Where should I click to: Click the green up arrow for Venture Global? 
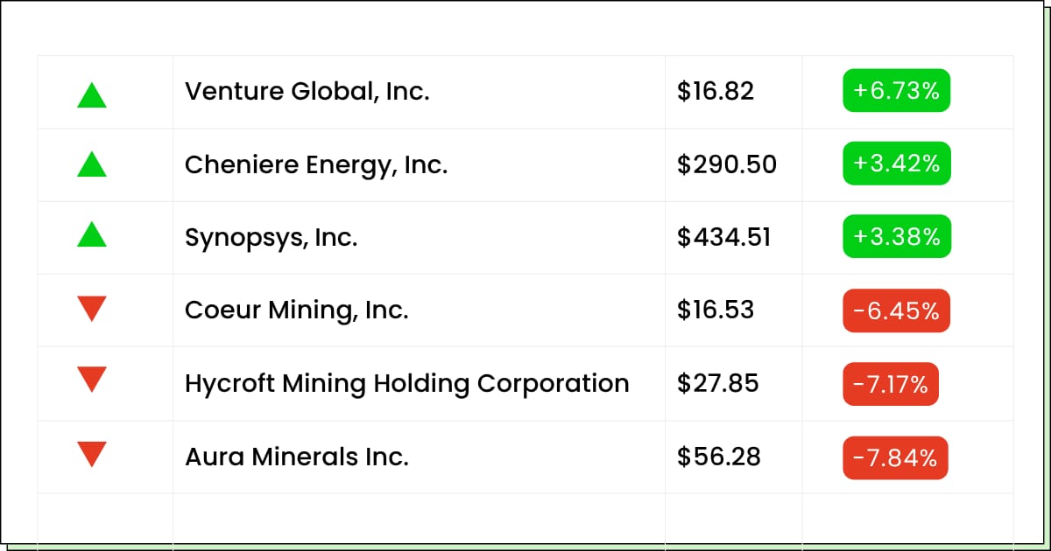(92, 94)
